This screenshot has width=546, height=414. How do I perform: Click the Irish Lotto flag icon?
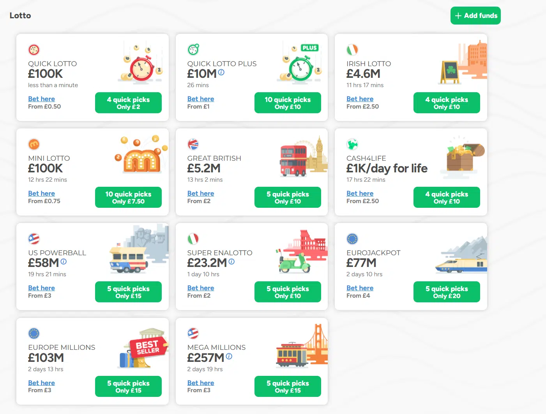click(x=352, y=50)
